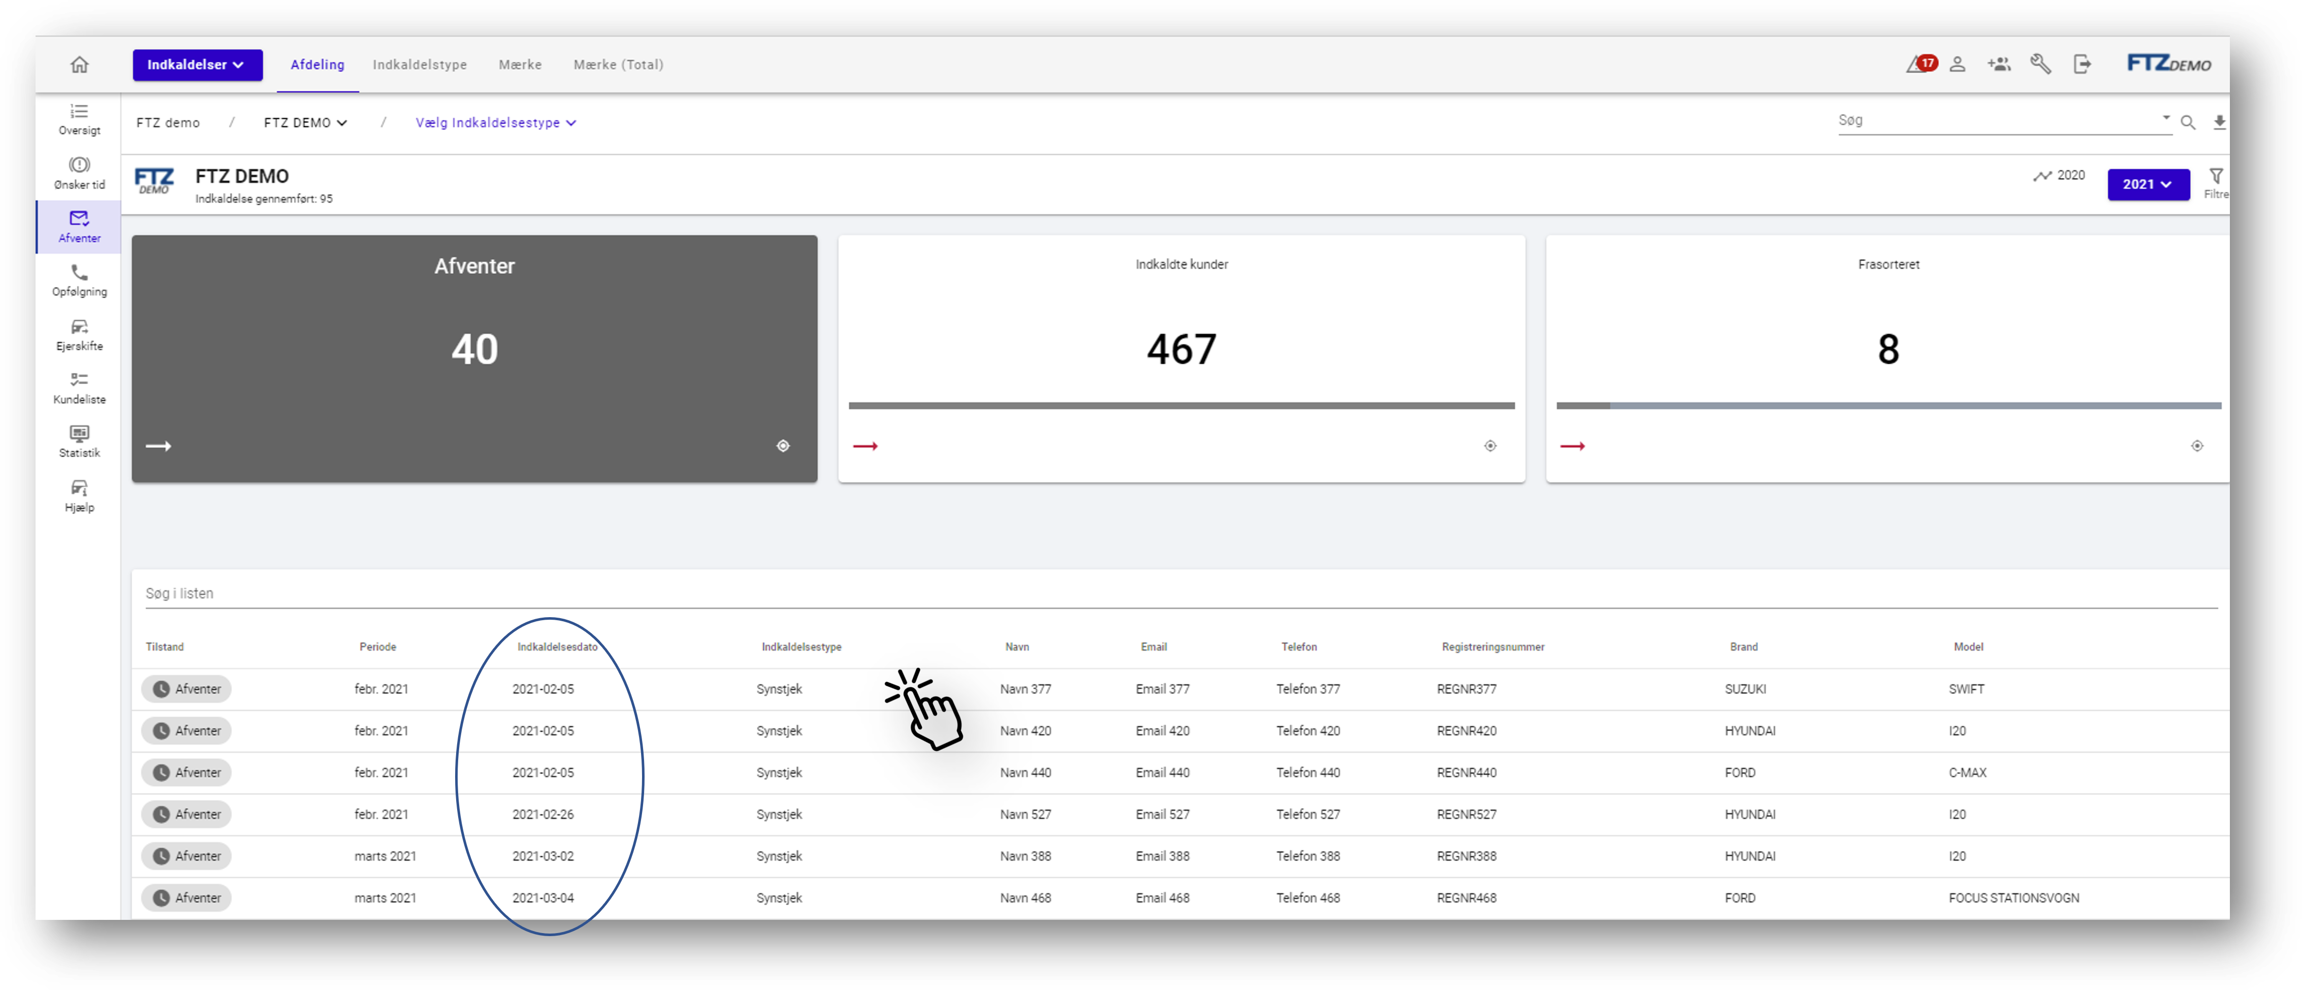Click the Afventer 40 summary card
Image resolution: width=2302 pixels, height=992 pixels.
click(x=474, y=359)
